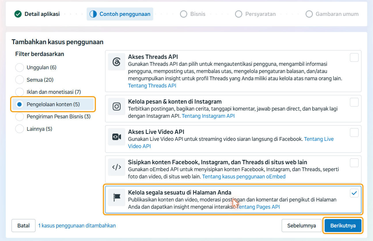Select Iklan dan monetisasi (7) filter
The image size is (373, 241).
(x=20, y=92)
